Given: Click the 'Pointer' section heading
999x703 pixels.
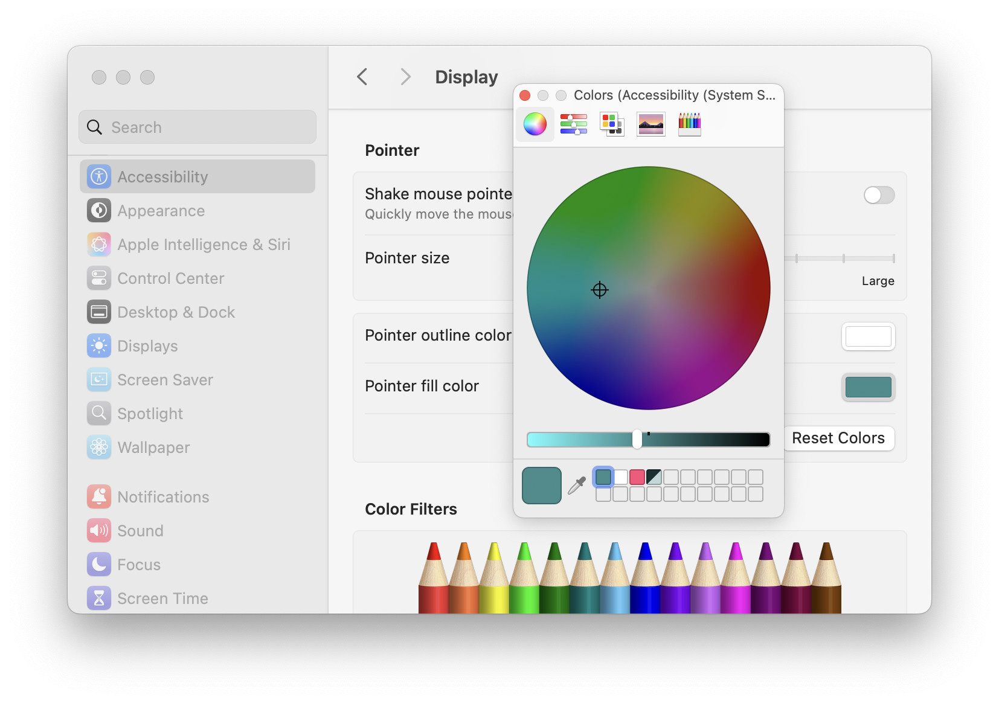Looking at the screenshot, I should (x=392, y=150).
